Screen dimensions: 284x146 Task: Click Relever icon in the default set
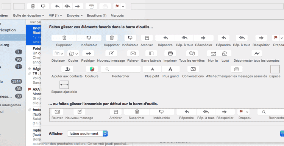tap(57, 112)
